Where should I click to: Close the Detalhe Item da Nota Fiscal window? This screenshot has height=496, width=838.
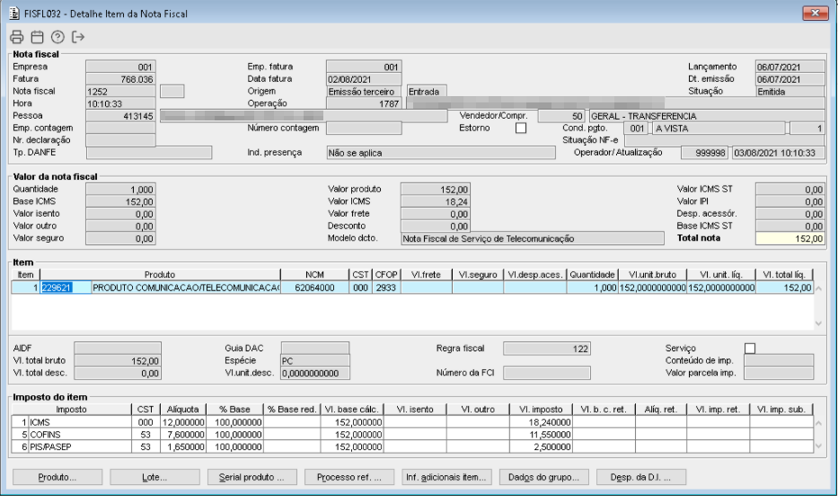click(x=815, y=13)
